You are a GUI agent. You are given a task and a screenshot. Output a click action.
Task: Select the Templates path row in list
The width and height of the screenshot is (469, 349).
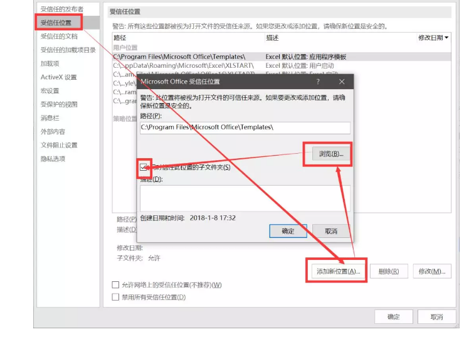[x=282, y=56]
